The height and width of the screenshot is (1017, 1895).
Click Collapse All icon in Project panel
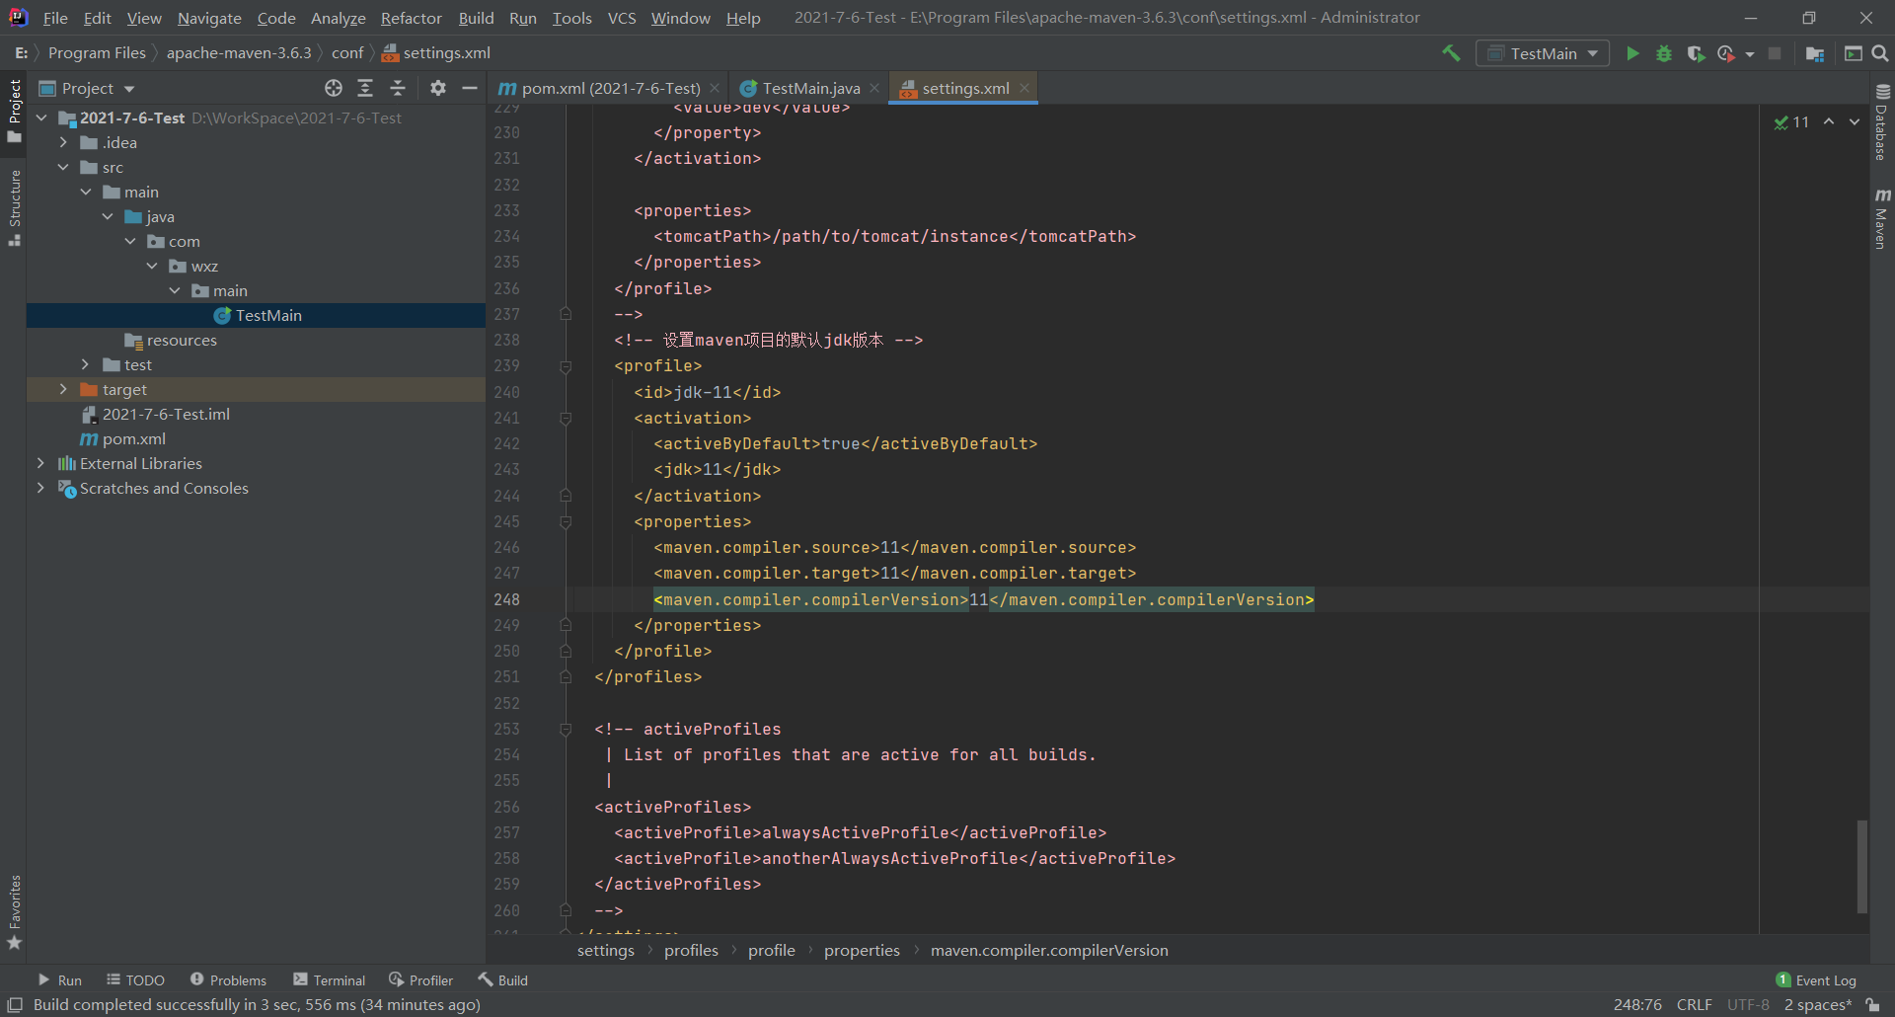tap(398, 88)
